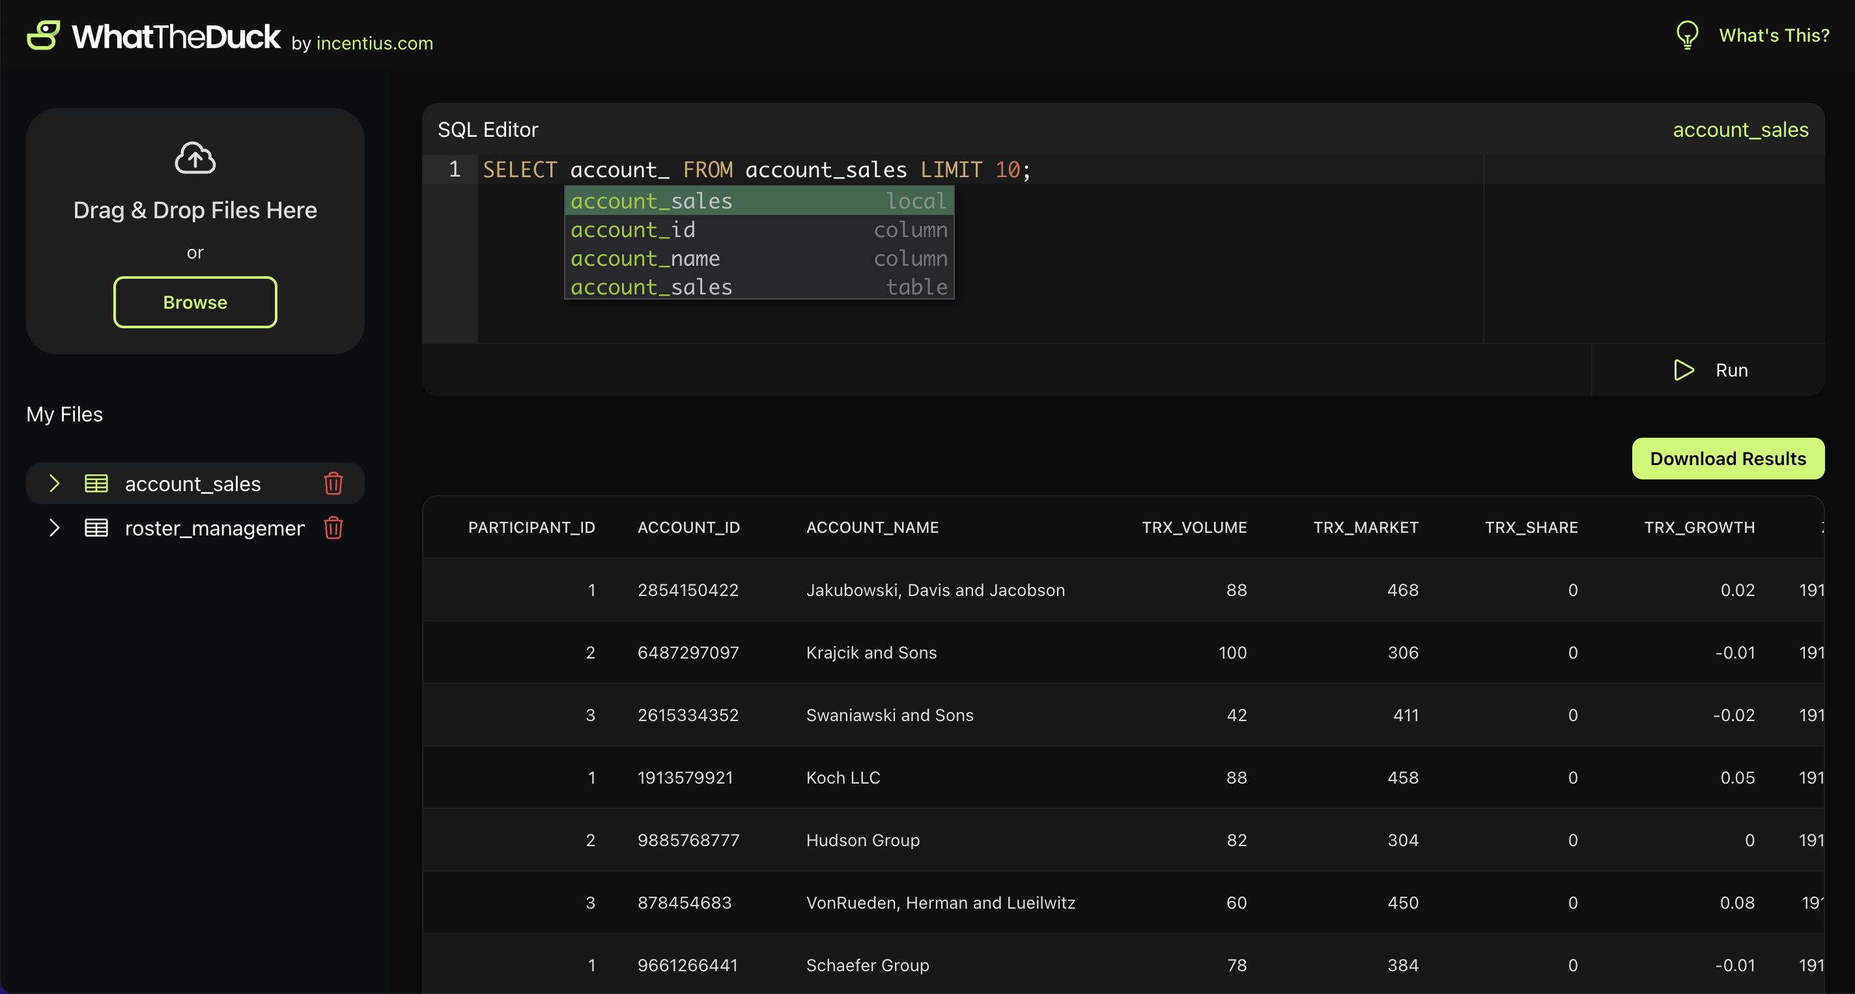The image size is (1855, 994).
Task: Click the ACCOUNT_NAME column header
Action: click(872, 527)
